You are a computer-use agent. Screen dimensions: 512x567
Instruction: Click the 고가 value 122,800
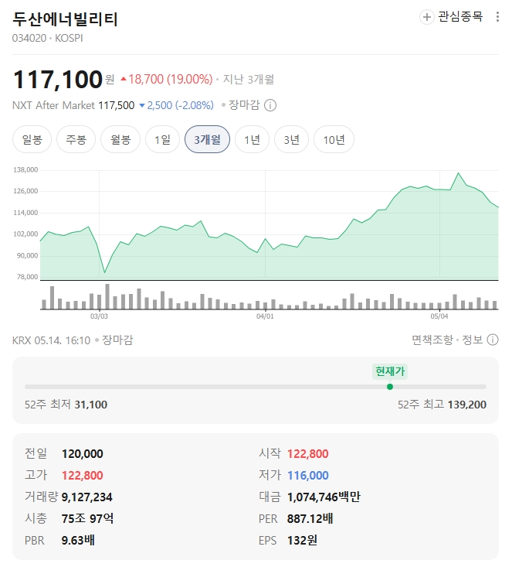coord(83,476)
